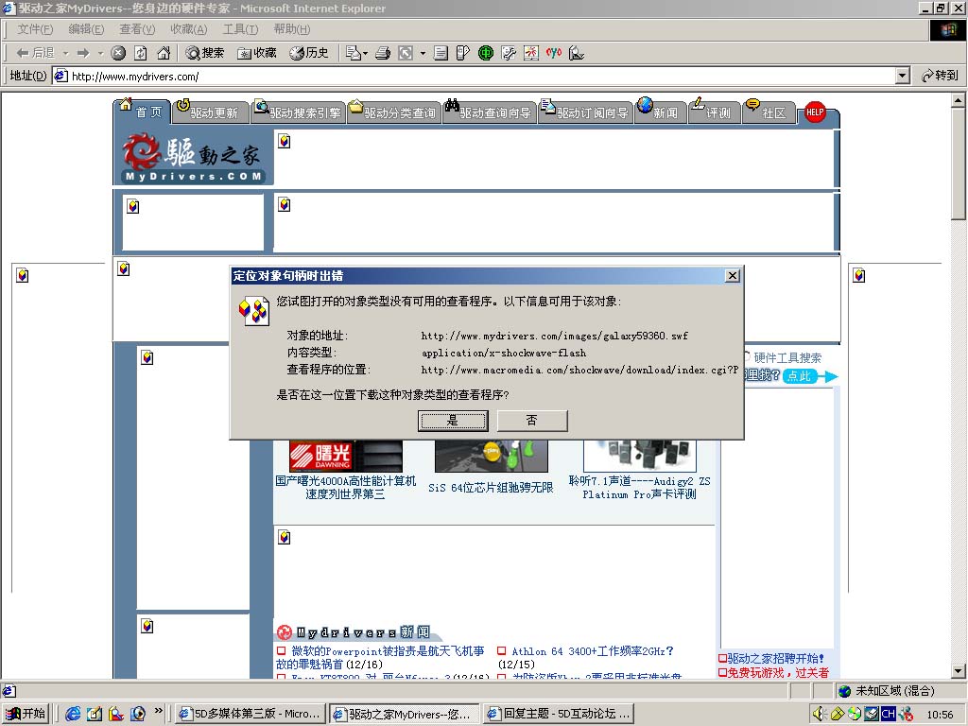Image resolution: width=968 pixels, height=726 pixels.
Task: Open the 工具(T) menu
Action: coord(240,29)
